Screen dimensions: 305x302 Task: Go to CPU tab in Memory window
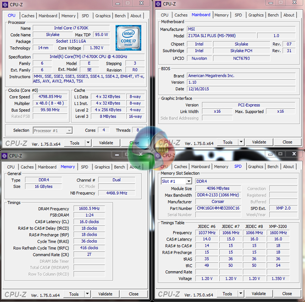(11, 167)
